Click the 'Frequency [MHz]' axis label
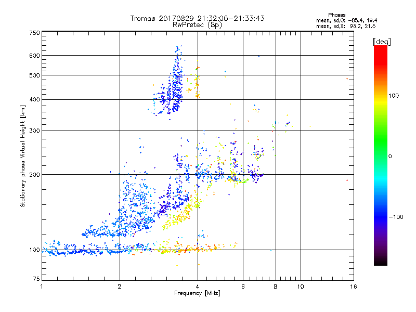Screen dimensions: 416x312 (x=197, y=293)
